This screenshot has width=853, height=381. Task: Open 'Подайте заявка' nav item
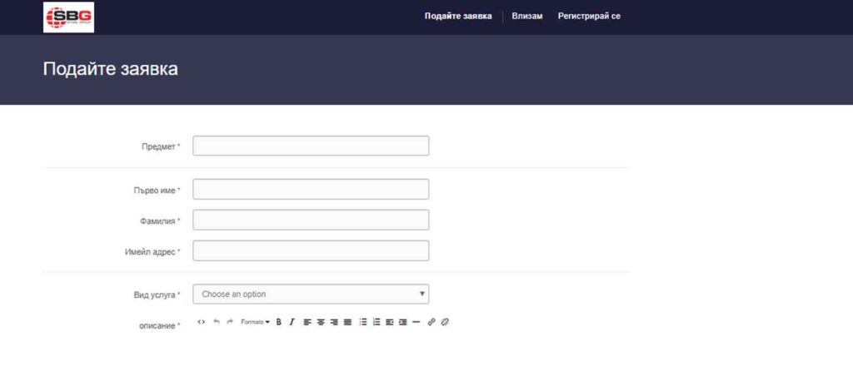click(x=458, y=17)
